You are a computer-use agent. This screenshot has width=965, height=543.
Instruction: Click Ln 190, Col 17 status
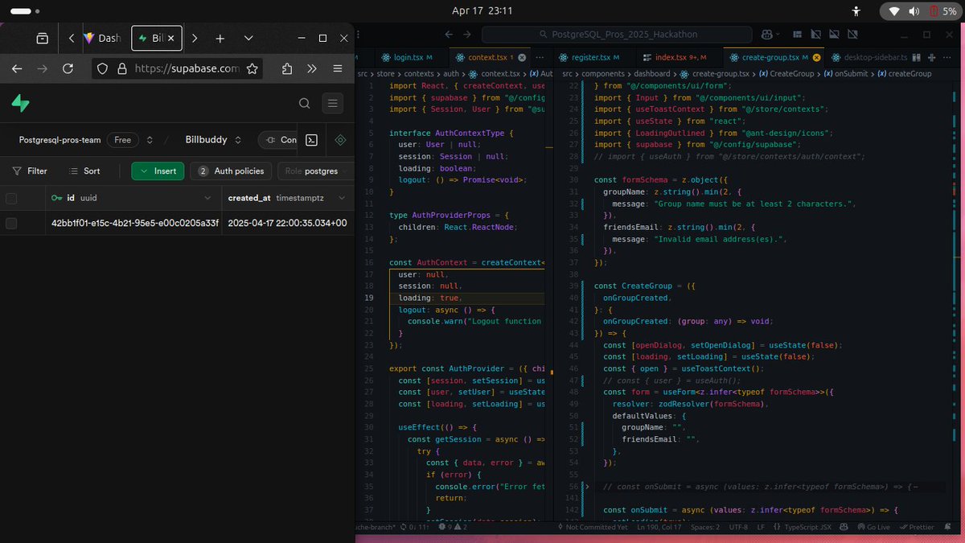[659, 527]
